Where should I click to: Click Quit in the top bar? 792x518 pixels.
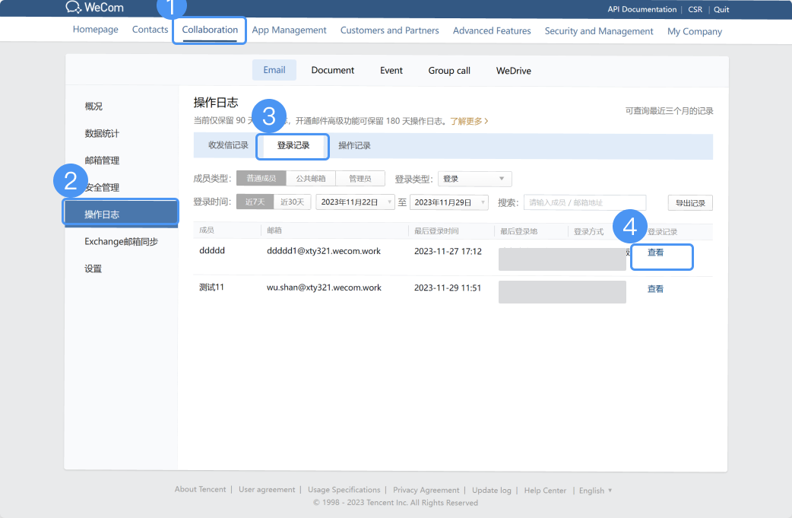(721, 9)
